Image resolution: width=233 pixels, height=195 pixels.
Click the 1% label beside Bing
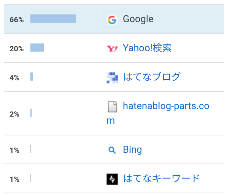click(x=15, y=150)
